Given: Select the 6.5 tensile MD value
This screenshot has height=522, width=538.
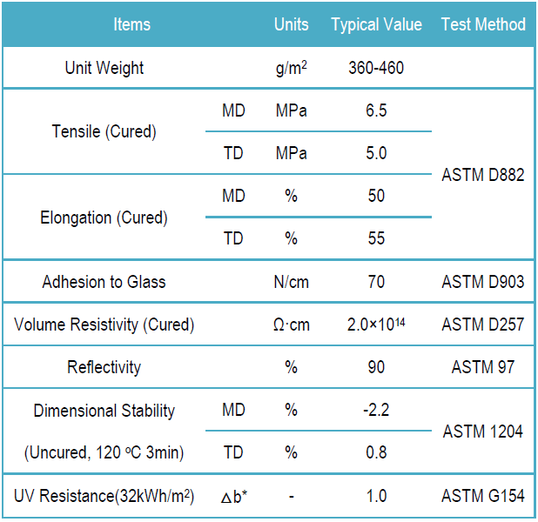Looking at the screenshot, I should pos(376,111).
